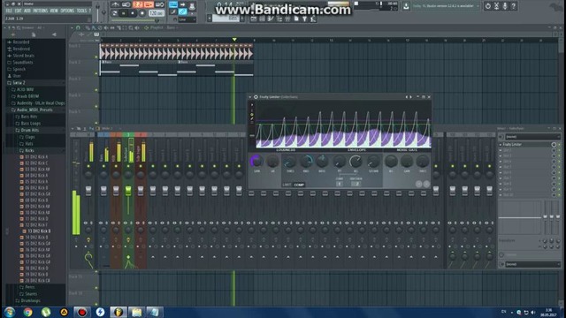Expand the Snares folder
Image resolution: width=566 pixels, height=318 pixels.
tap(31, 294)
